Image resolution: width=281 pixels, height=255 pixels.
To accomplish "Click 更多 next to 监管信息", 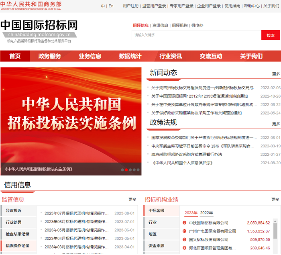I will point(132,200).
